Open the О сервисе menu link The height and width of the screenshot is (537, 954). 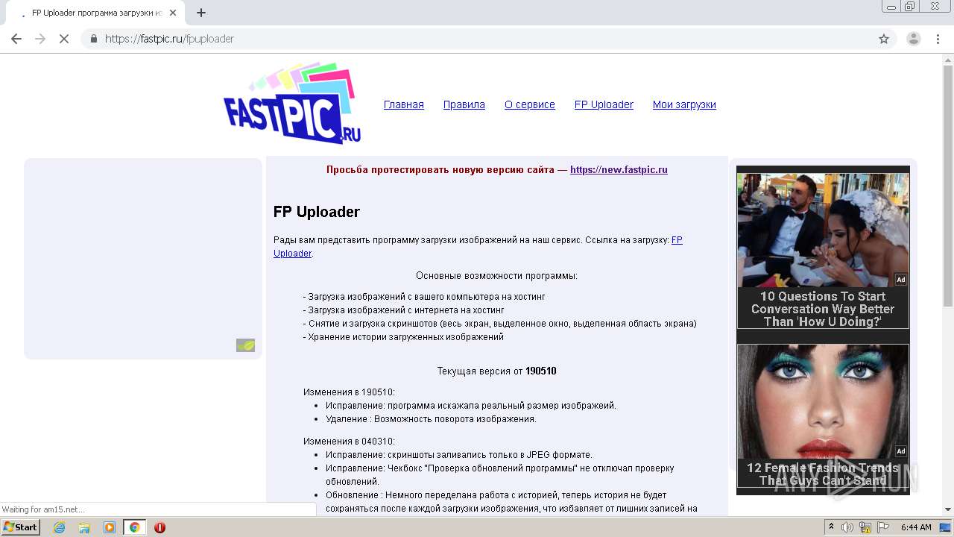(530, 104)
